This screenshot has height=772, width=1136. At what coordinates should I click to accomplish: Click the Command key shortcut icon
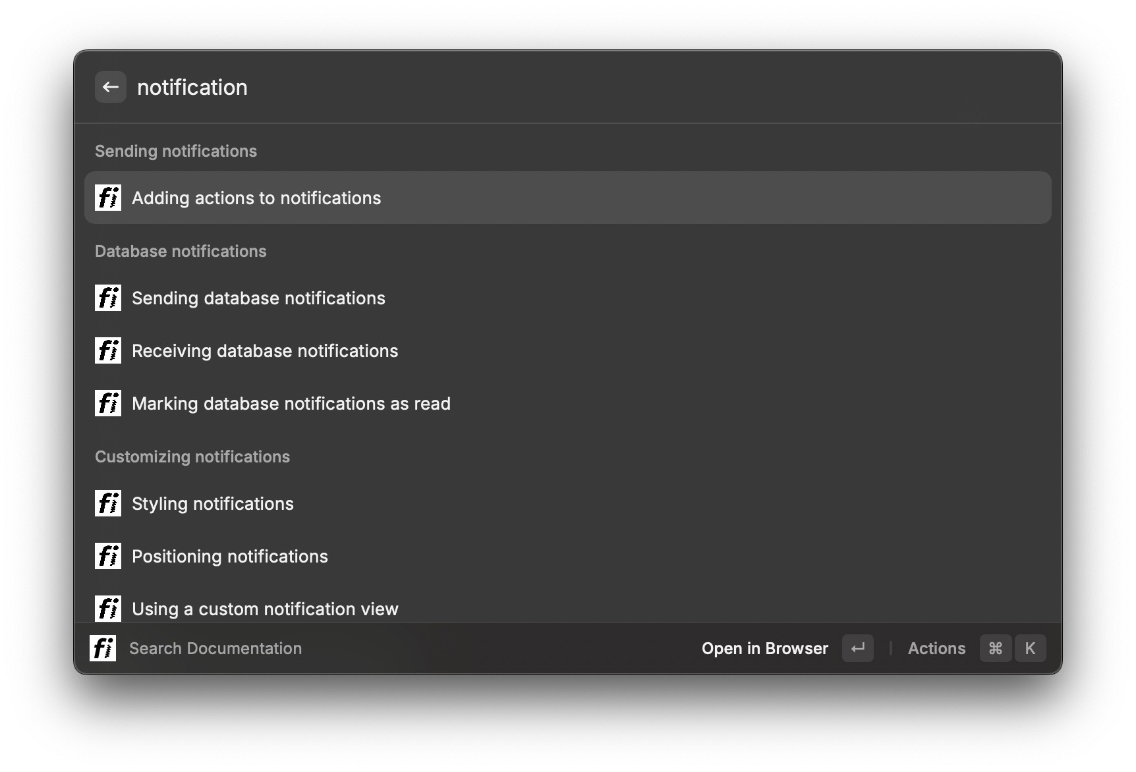[x=996, y=648]
